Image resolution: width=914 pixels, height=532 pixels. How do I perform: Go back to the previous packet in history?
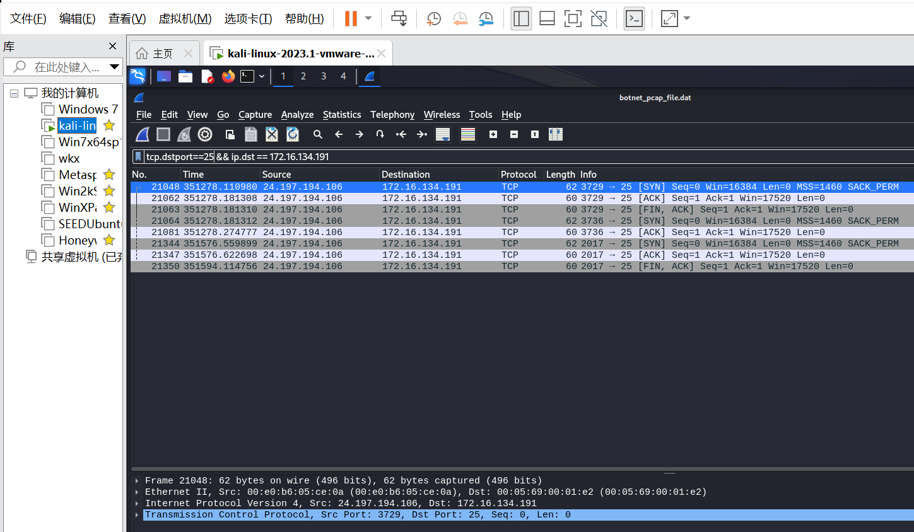[x=339, y=134]
